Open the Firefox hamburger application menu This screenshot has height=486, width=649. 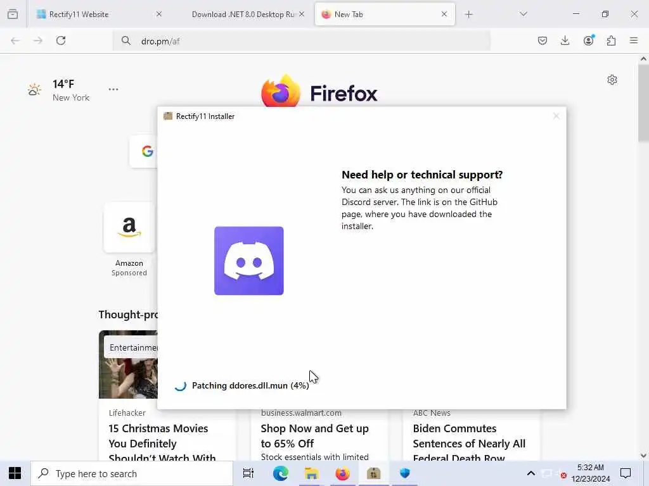tap(634, 40)
